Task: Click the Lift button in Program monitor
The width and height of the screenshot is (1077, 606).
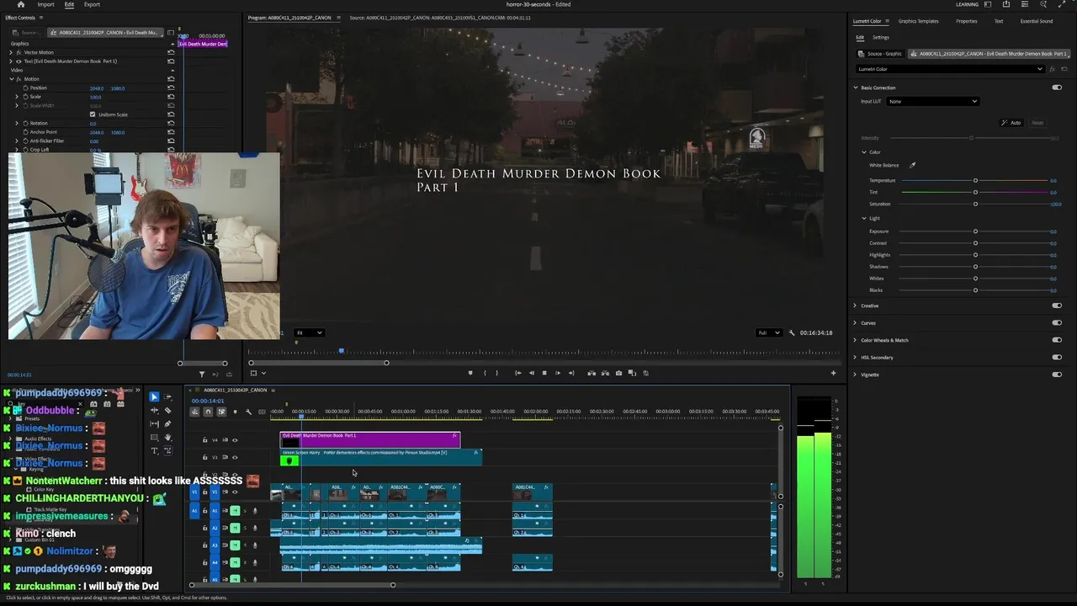Action: [592, 373]
